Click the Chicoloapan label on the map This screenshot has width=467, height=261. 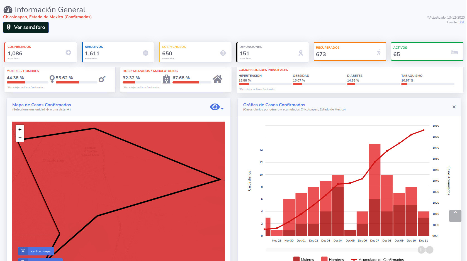tap(54, 160)
